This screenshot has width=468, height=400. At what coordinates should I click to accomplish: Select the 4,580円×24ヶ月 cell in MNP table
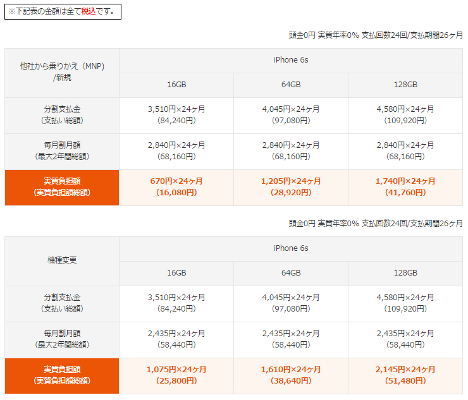(x=405, y=116)
